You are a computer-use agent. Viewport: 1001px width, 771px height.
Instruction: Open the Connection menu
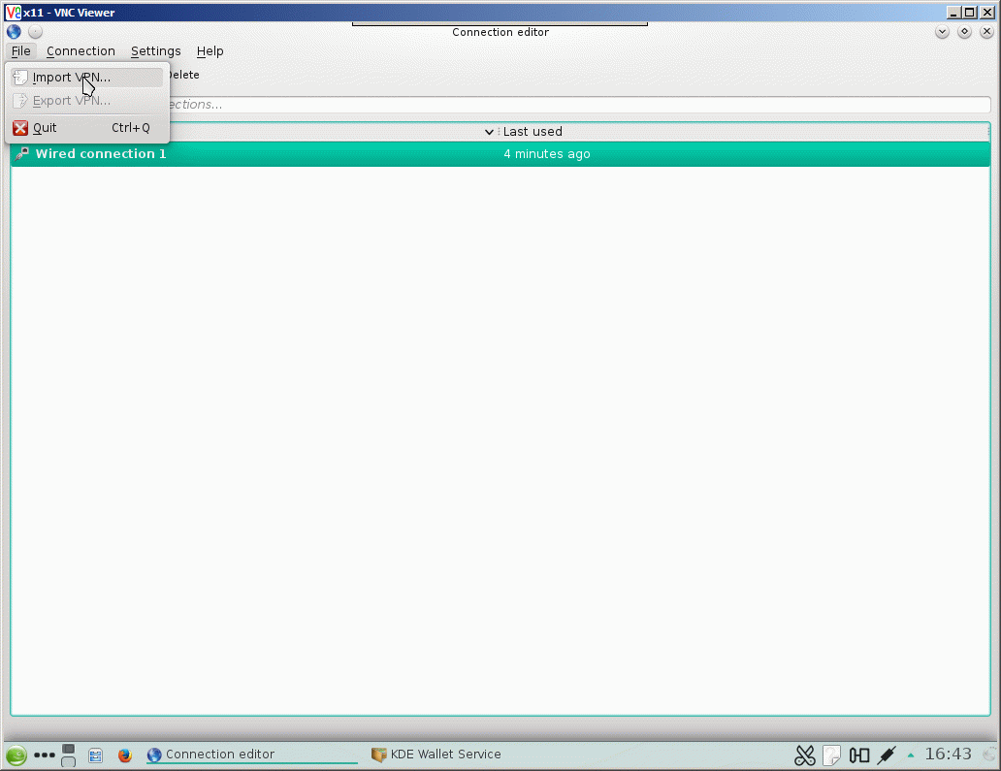point(81,51)
